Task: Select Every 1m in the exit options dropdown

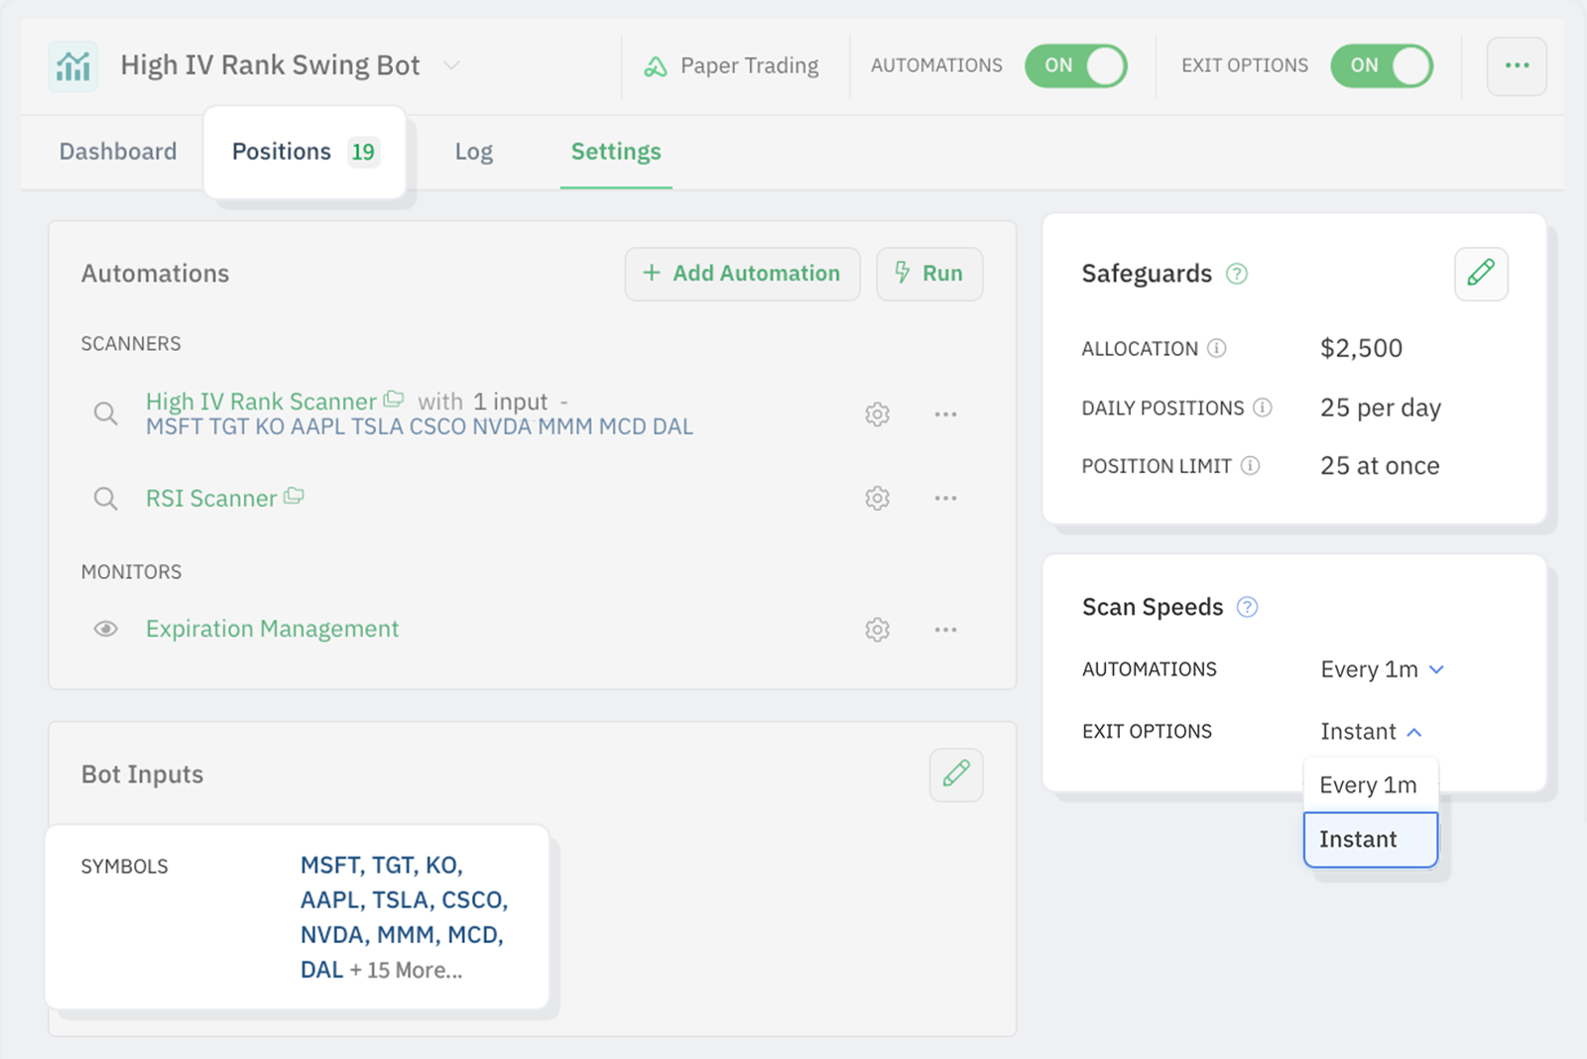Action: 1370,784
